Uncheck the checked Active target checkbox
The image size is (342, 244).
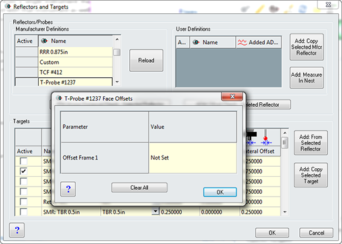click(24, 171)
